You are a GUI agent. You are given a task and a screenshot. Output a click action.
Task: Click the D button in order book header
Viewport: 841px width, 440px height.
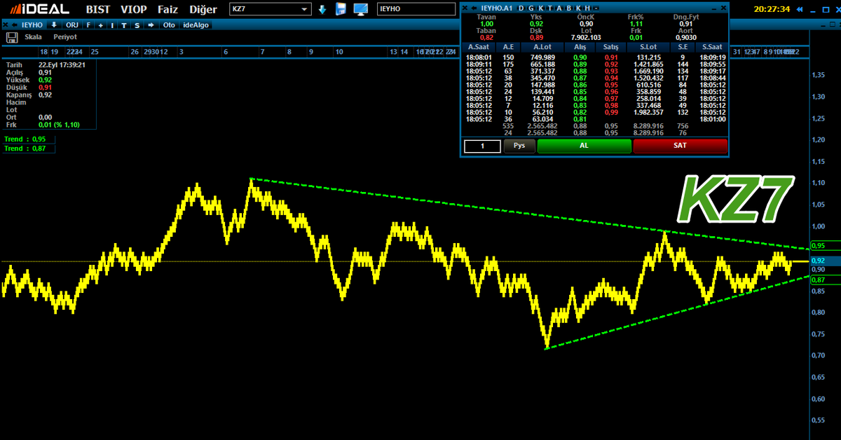coord(521,8)
